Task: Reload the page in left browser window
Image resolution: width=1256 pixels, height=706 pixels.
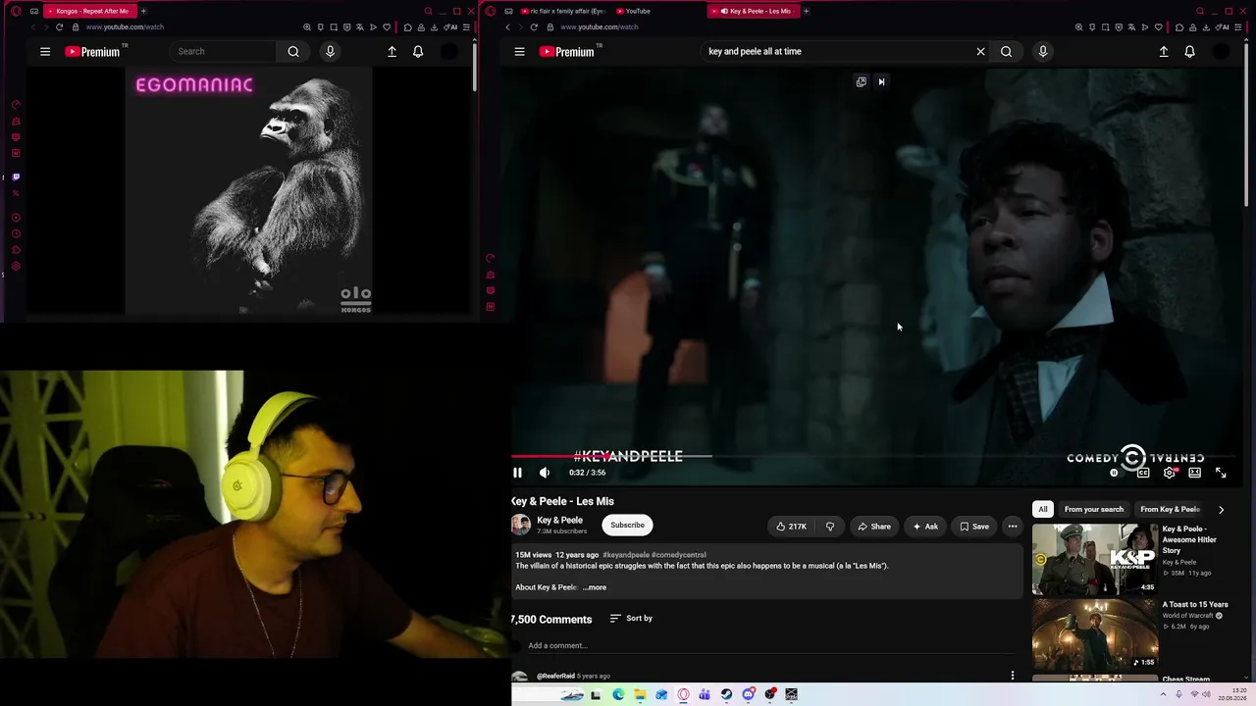Action: click(x=59, y=26)
